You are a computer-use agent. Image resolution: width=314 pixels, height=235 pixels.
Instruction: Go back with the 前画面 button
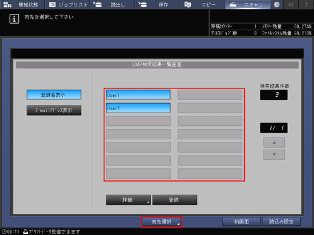241,222
